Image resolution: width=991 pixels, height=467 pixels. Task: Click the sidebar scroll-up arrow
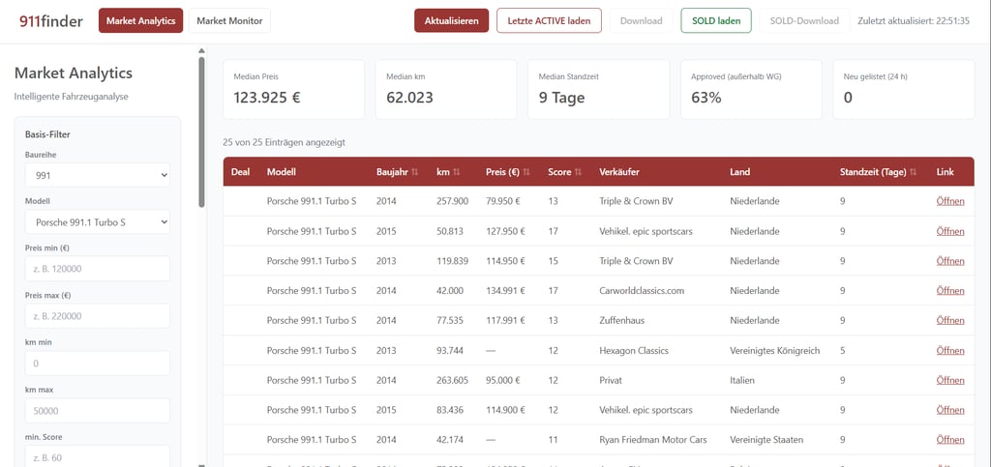[x=201, y=51]
